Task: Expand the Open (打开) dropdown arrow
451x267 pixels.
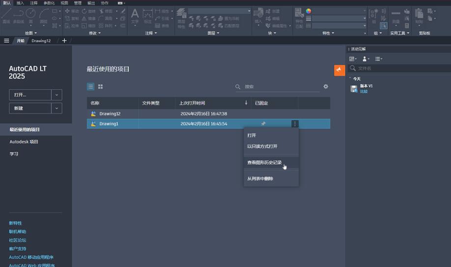Action: pos(56,95)
